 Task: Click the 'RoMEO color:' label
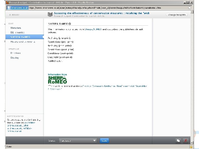(55, 61)
